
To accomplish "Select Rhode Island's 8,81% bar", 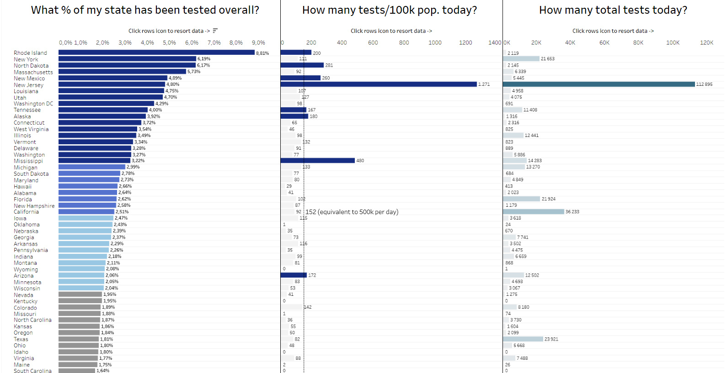I will 156,53.
